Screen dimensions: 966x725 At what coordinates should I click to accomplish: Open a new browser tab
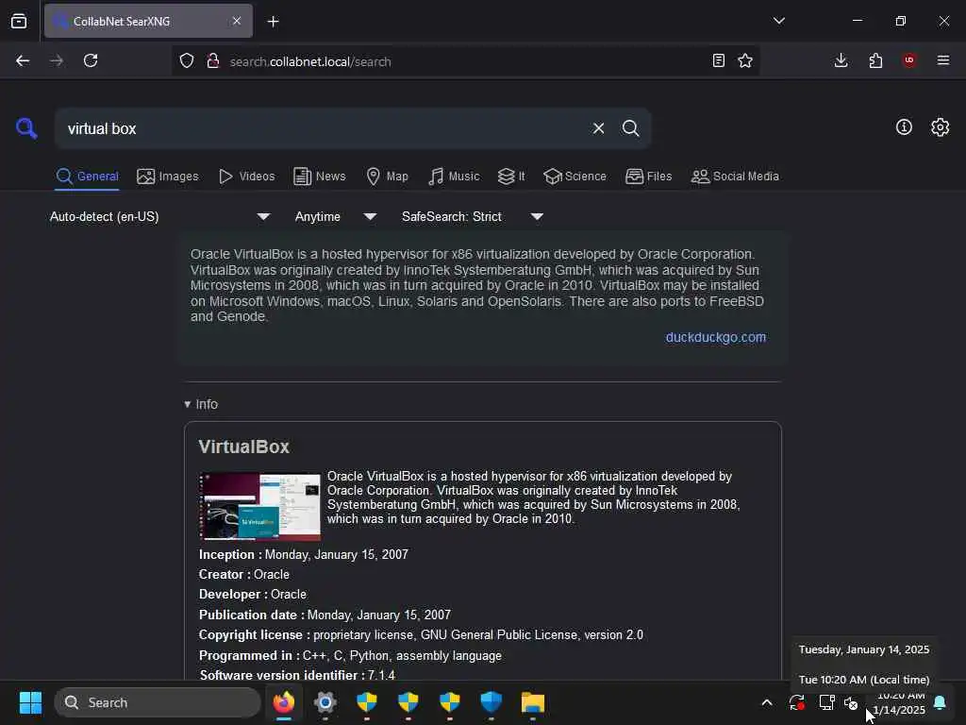(273, 22)
